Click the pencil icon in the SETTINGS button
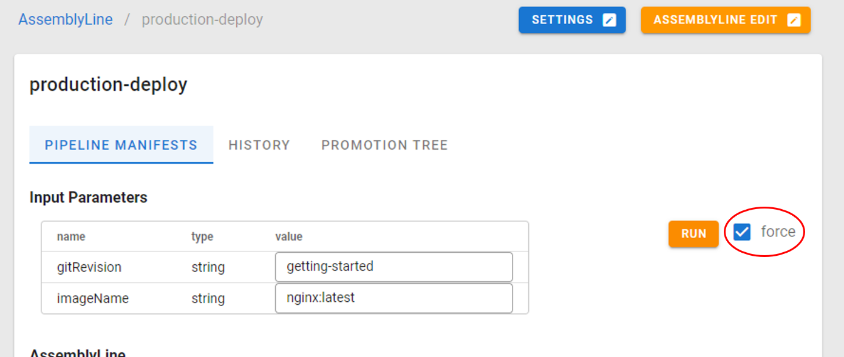Viewport: 844px width, 357px height. point(609,20)
